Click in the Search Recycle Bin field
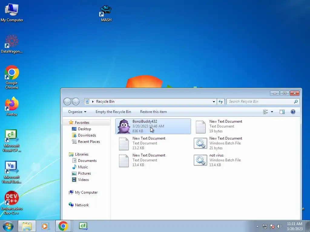Viewport: 310px width, 232px height. coord(263,101)
